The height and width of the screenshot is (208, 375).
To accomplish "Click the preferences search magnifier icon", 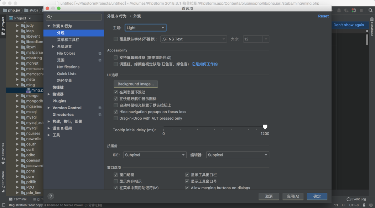I will [49, 17].
